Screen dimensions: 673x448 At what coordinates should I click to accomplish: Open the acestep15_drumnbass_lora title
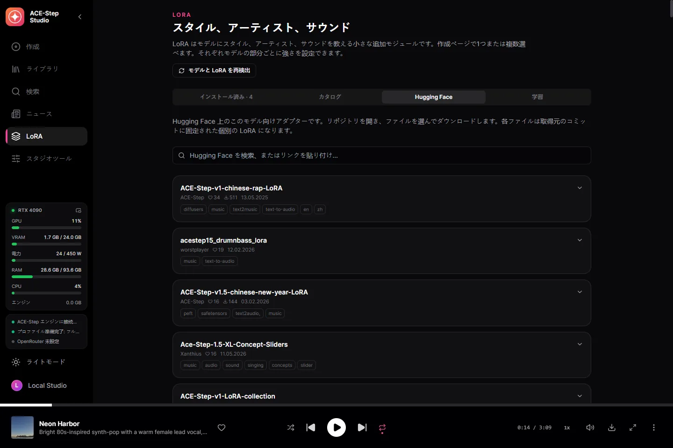coord(223,240)
